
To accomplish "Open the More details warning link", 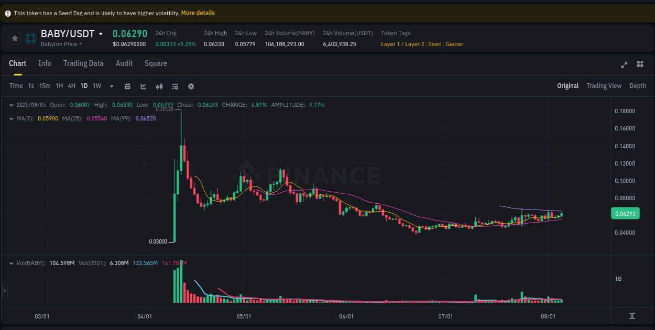I will click(198, 13).
